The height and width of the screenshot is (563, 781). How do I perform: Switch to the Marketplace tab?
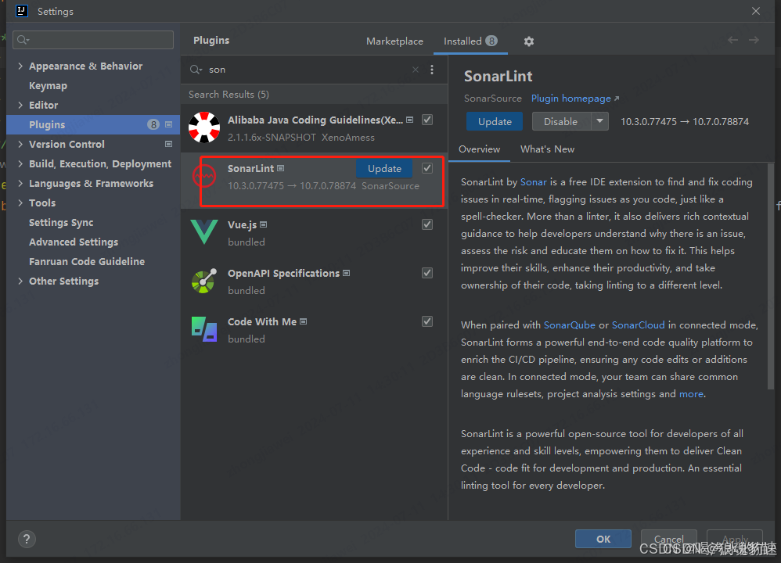[394, 41]
